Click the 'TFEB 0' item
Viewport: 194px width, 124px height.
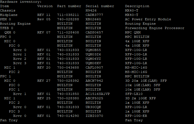pyautogui.click(x=6, y=28)
